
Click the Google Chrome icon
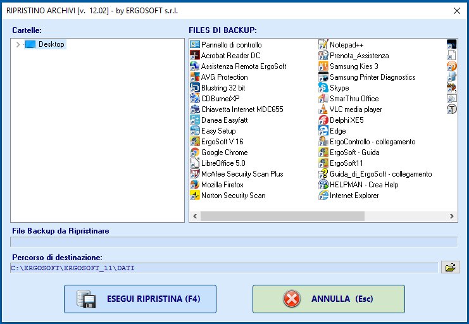[x=195, y=153]
